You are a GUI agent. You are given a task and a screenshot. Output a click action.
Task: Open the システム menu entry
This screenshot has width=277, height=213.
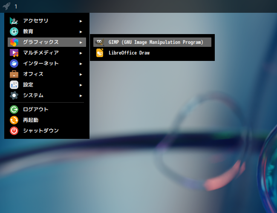click(x=47, y=95)
